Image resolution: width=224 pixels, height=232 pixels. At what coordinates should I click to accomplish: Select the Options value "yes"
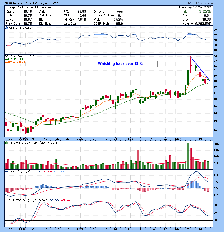pos(120,11)
